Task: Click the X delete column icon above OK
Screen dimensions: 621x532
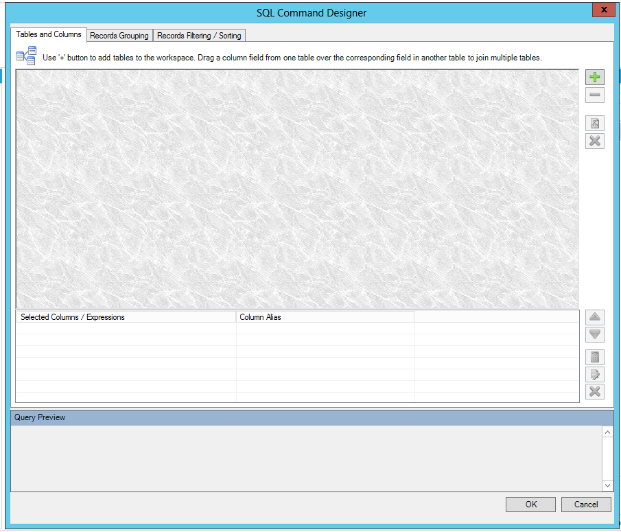Action: pos(594,392)
